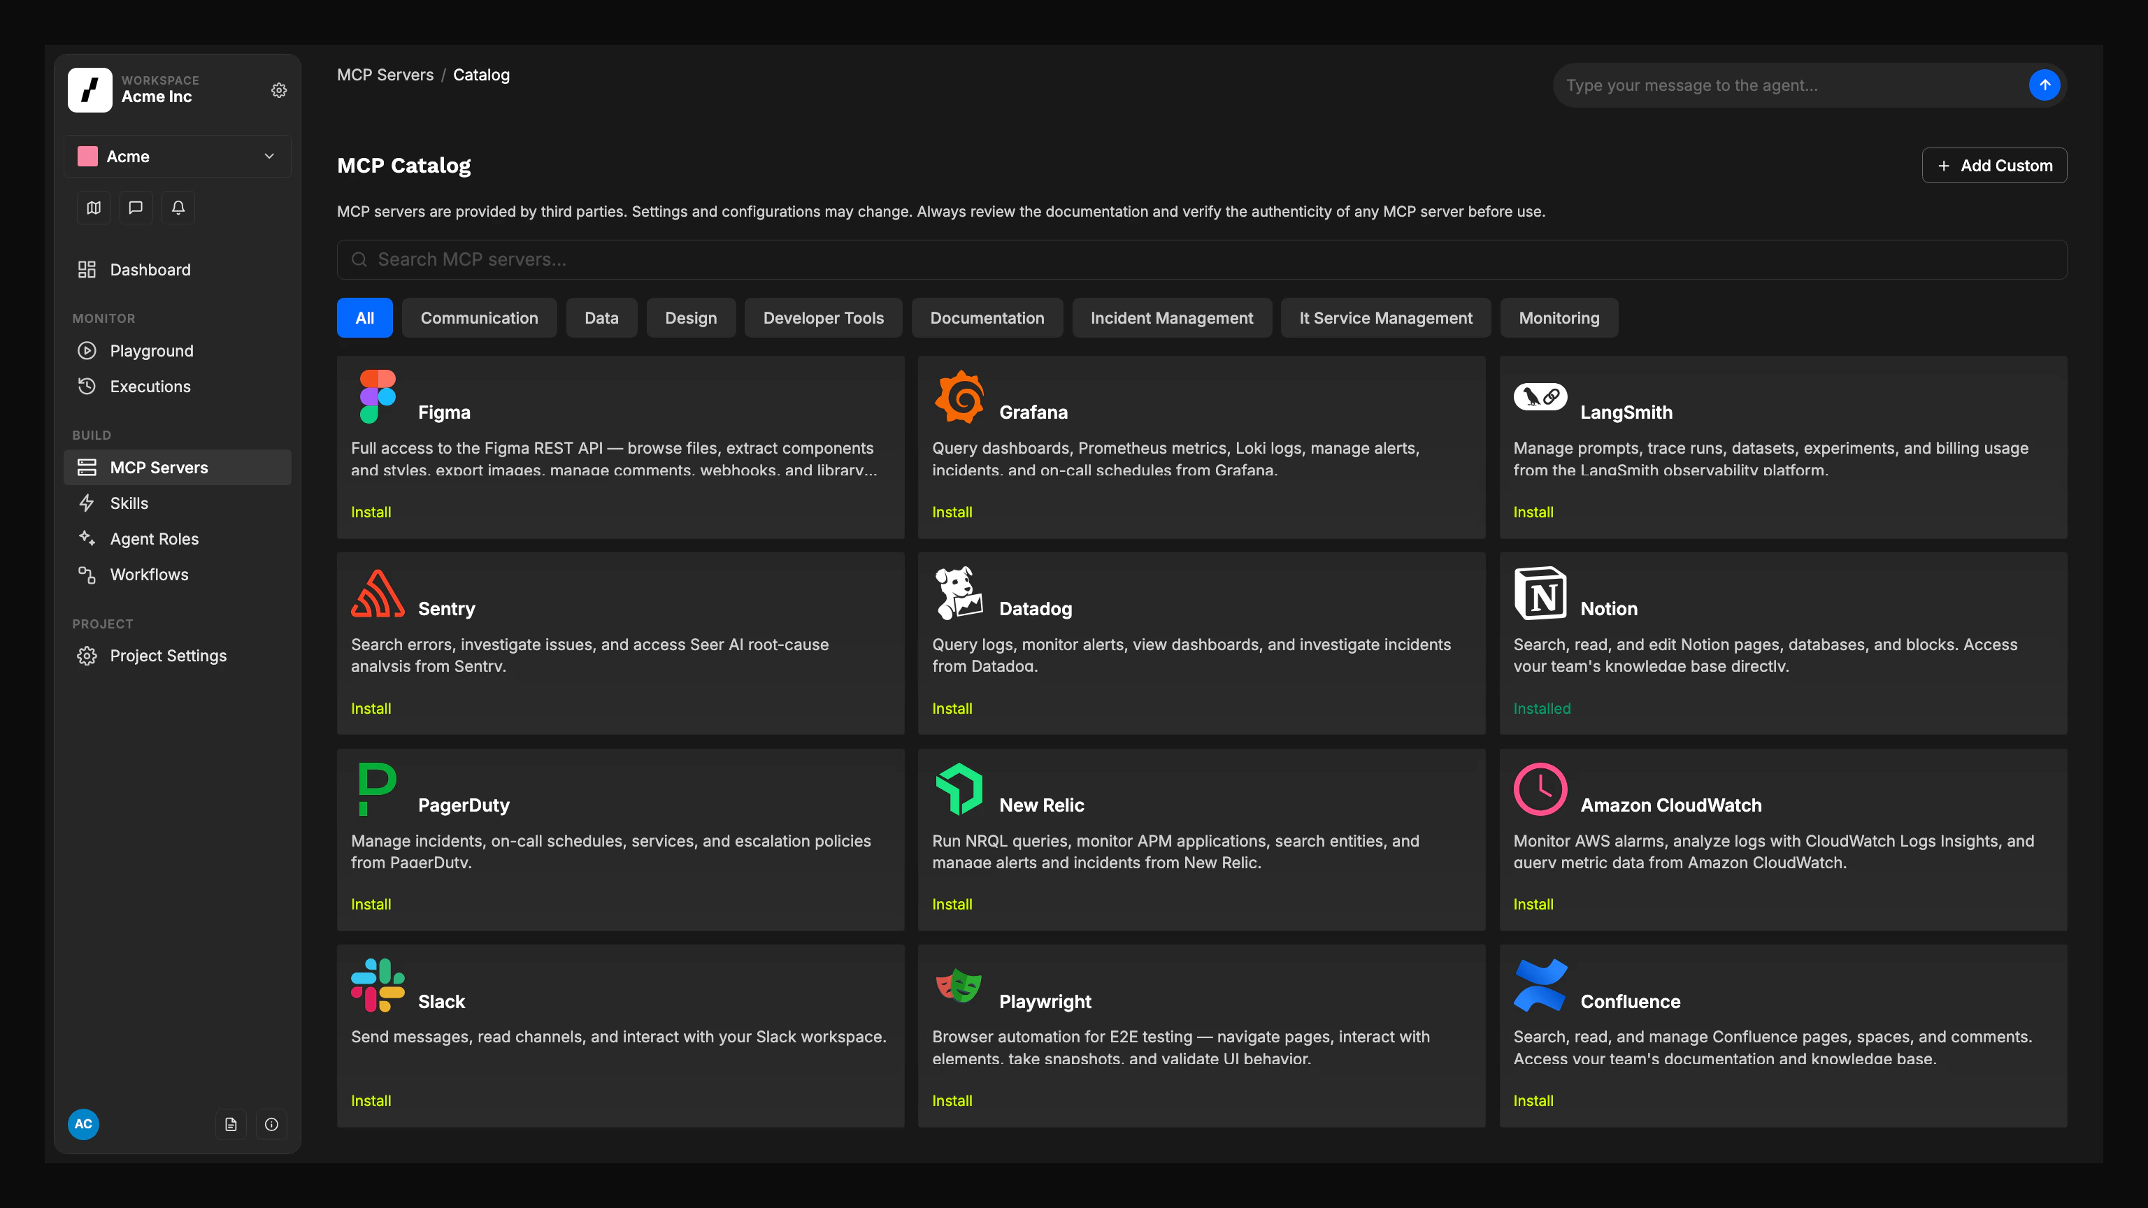
Task: Open MCP Servers in sidebar
Action: [178, 468]
